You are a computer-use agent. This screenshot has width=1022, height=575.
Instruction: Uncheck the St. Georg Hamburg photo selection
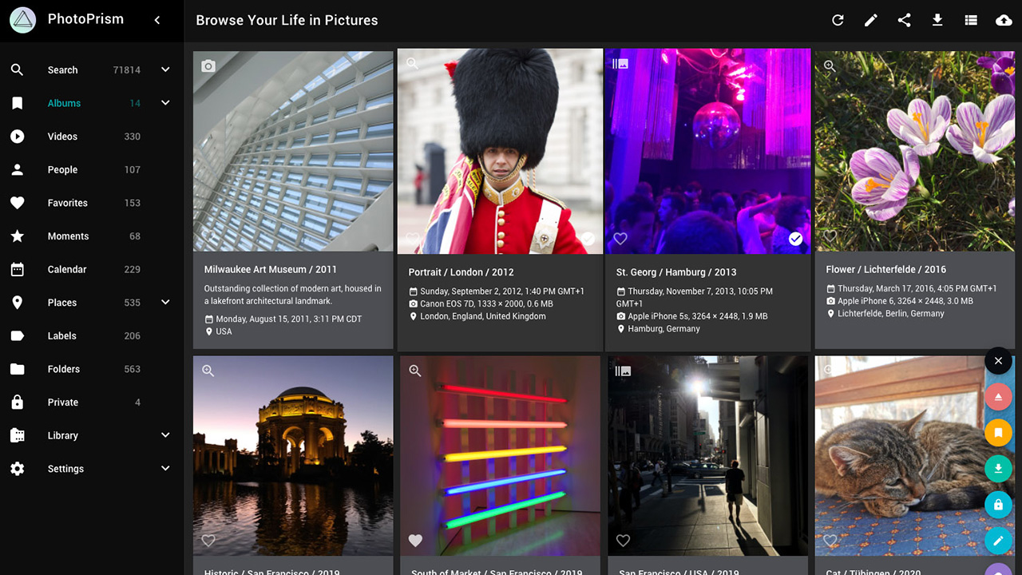coord(795,239)
